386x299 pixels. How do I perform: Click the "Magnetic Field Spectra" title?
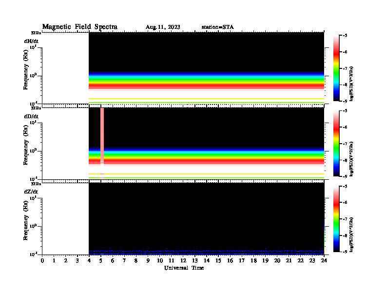point(80,27)
